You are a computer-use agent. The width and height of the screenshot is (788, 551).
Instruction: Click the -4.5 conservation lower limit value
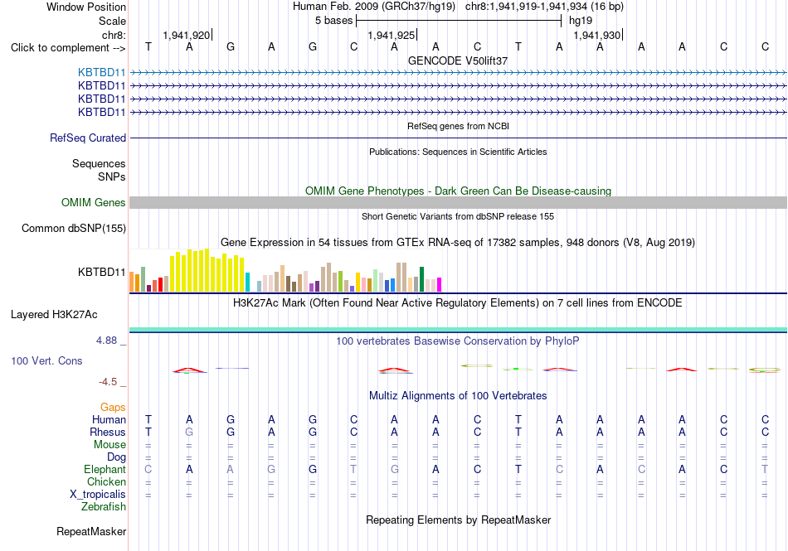tap(108, 382)
